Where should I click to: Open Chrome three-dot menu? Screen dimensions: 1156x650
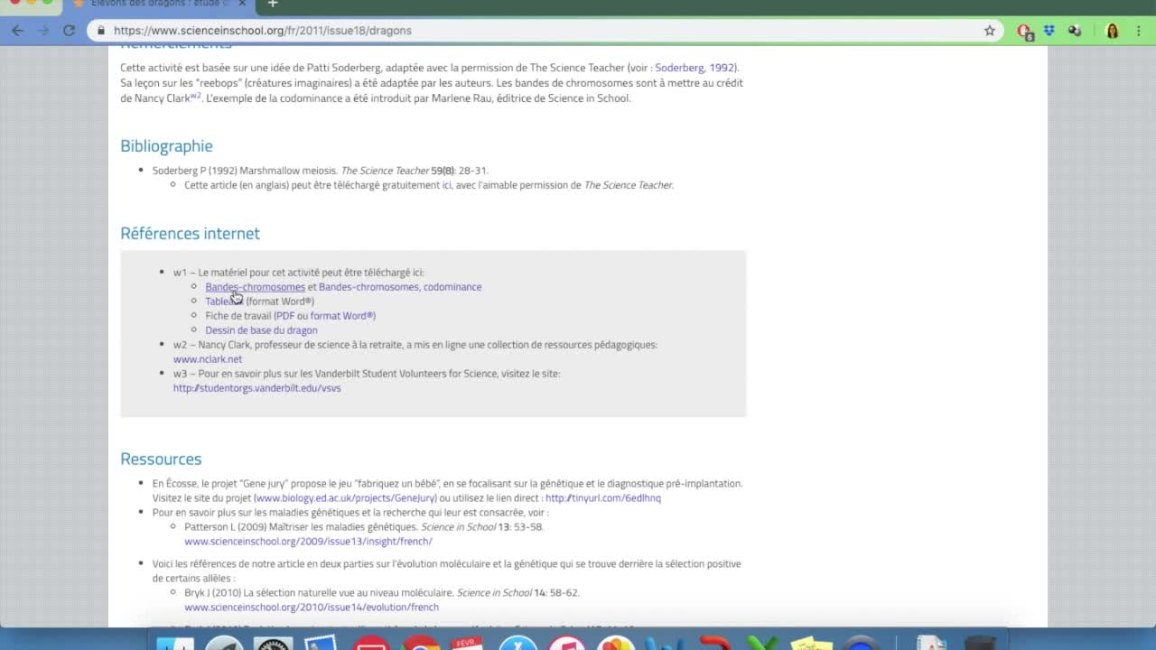1139,31
